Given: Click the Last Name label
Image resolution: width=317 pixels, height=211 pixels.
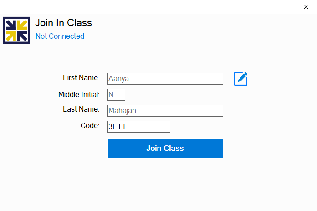Looking at the screenshot, I should pos(81,109).
